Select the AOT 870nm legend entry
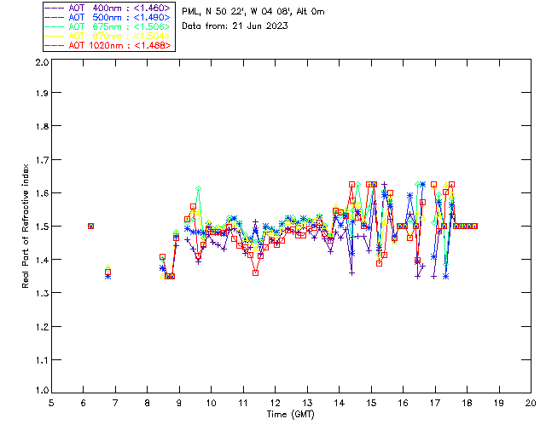 point(108,36)
